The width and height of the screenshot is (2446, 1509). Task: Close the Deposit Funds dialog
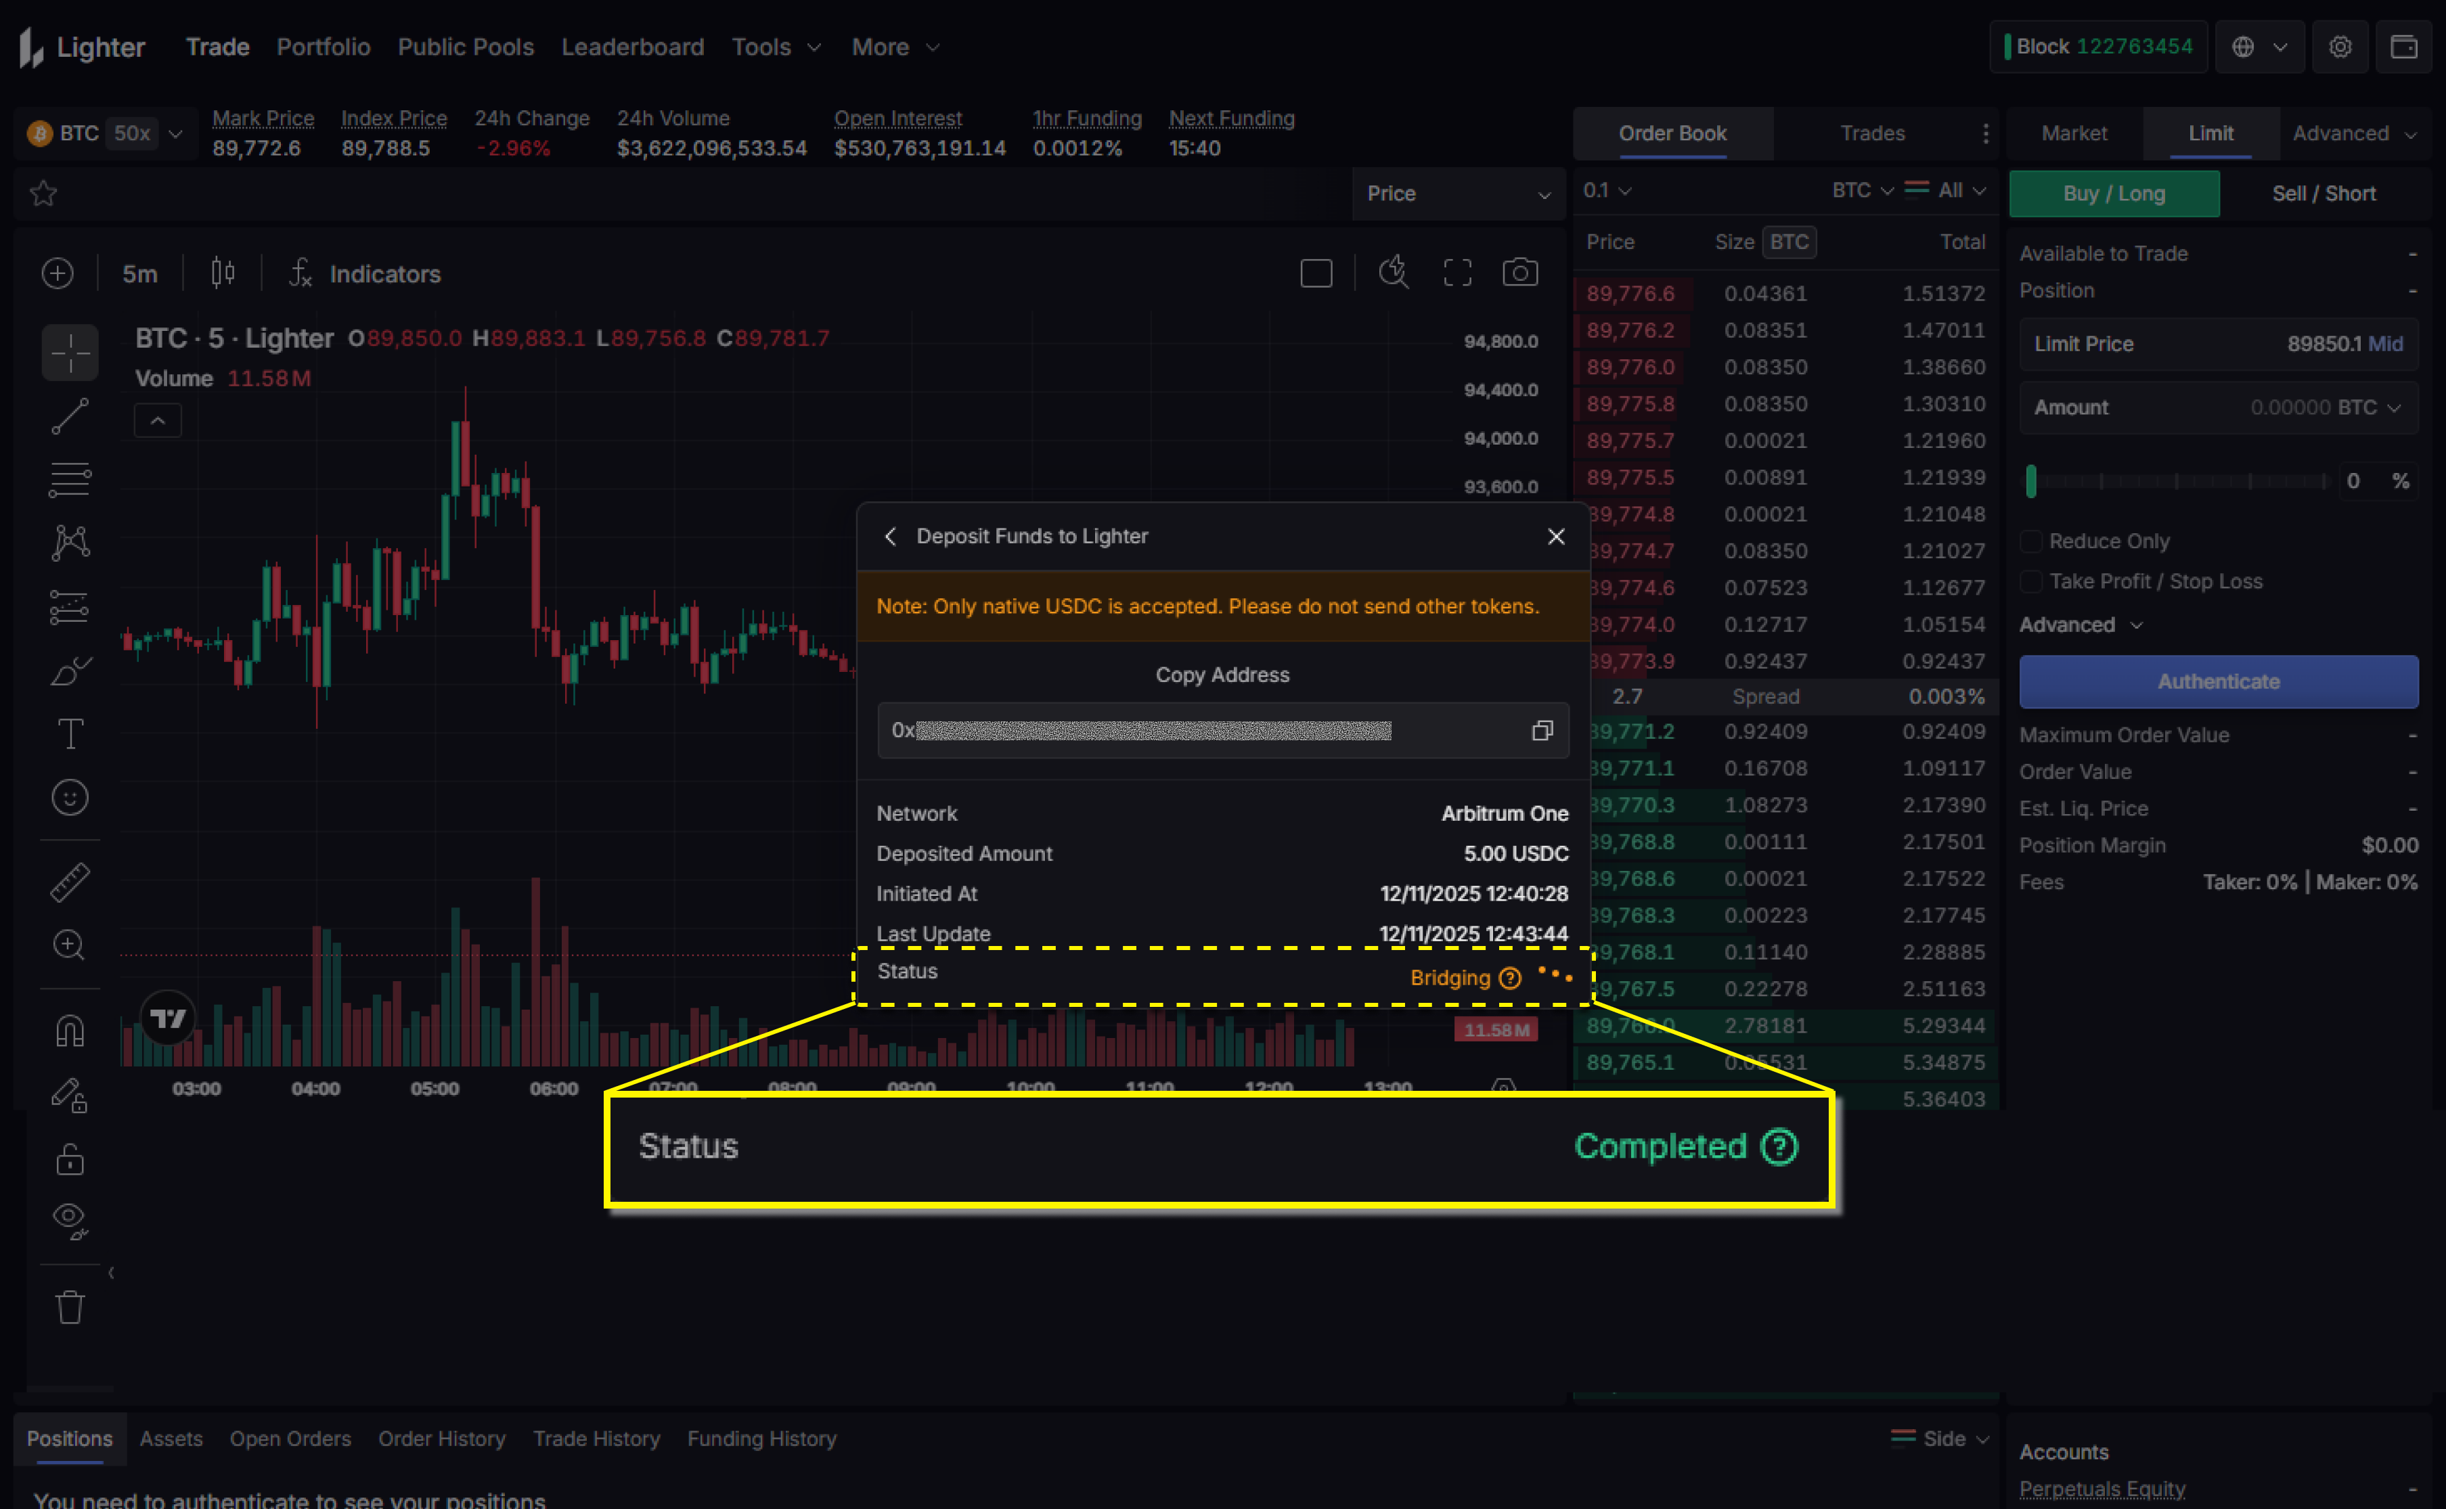point(1555,536)
